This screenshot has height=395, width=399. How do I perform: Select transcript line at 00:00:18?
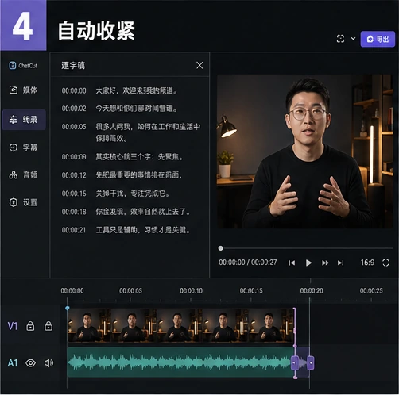[x=126, y=212]
